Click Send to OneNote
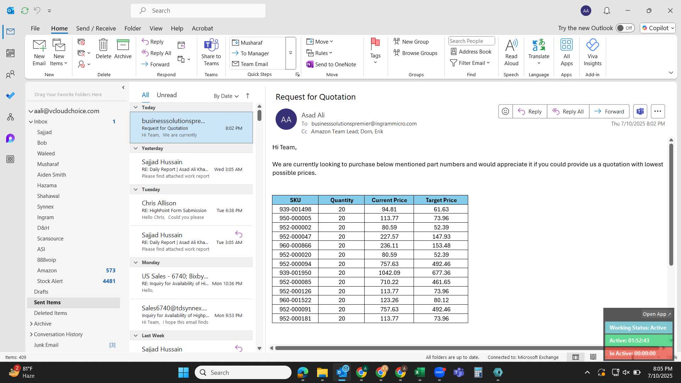Image resolution: width=681 pixels, height=383 pixels. pyautogui.click(x=331, y=64)
